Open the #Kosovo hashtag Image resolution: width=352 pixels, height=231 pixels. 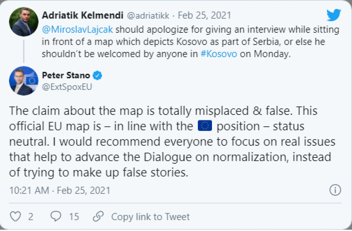coord(219,54)
